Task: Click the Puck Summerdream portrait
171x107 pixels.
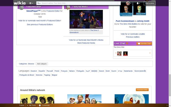Action: 126,10
